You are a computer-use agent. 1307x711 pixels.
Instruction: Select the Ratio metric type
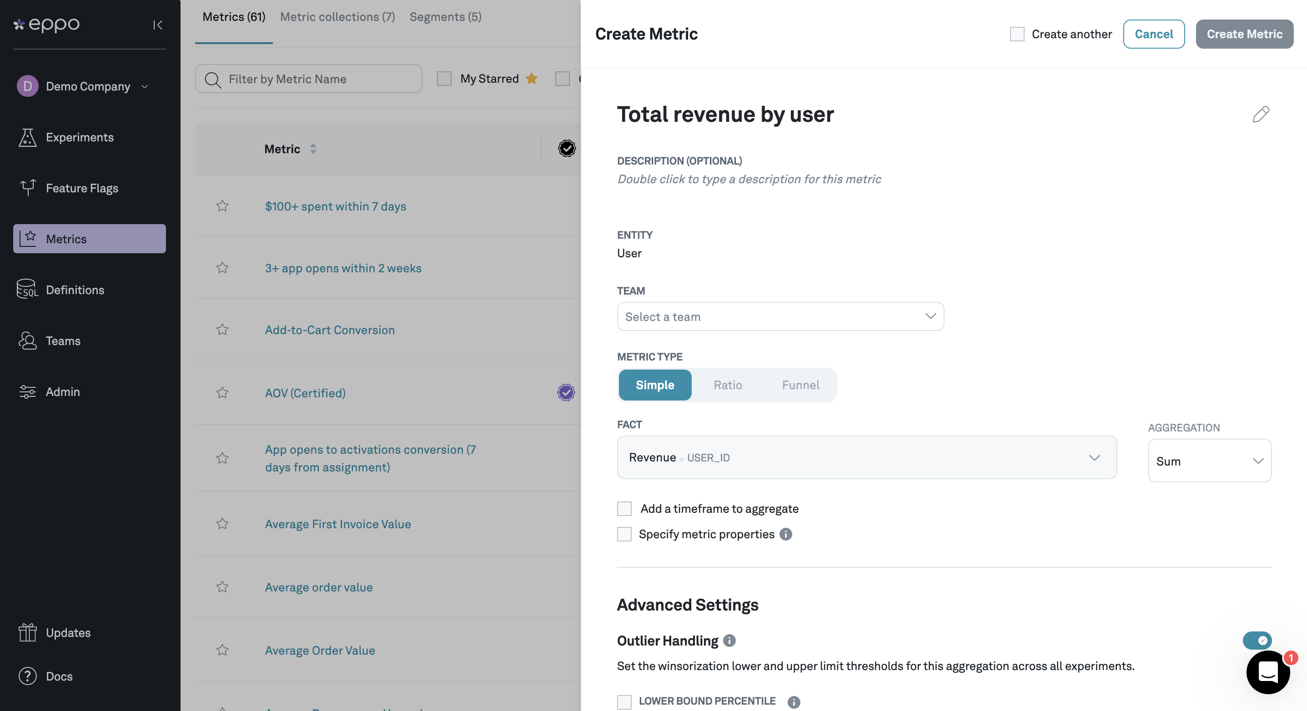click(x=728, y=385)
